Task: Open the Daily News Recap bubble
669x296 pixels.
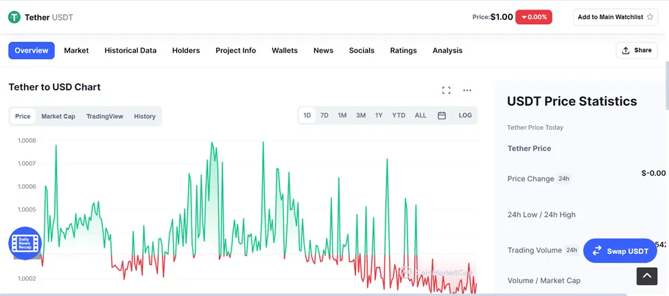Action: coord(25,243)
